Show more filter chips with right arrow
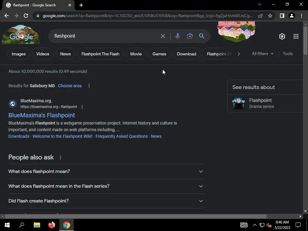The image size is (308, 231). pyautogui.click(x=239, y=54)
